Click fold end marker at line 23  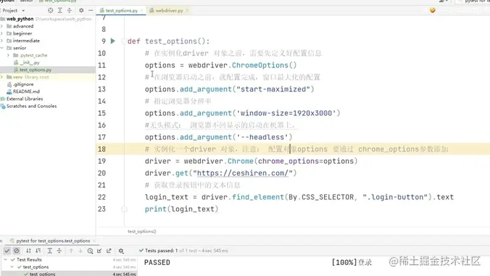pos(124,209)
